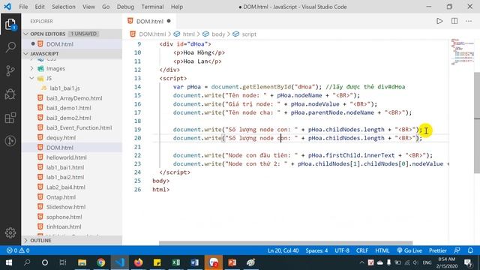The image size is (480, 270).
Task: Open tinhtoan.html file
Action: pyautogui.click(x=64, y=226)
